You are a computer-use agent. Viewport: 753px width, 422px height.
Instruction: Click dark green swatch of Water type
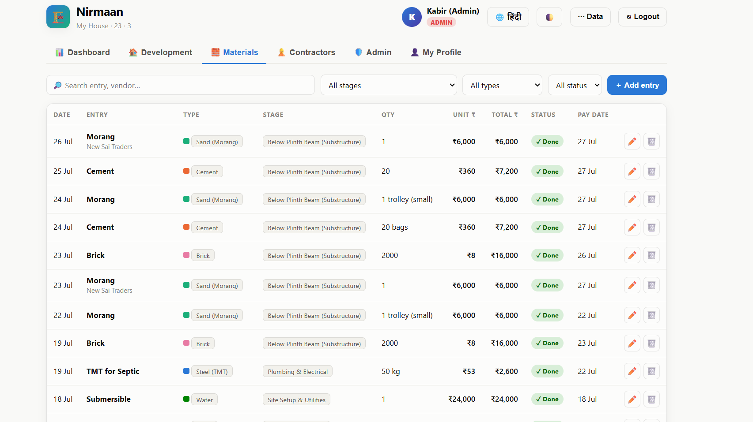pyautogui.click(x=186, y=399)
